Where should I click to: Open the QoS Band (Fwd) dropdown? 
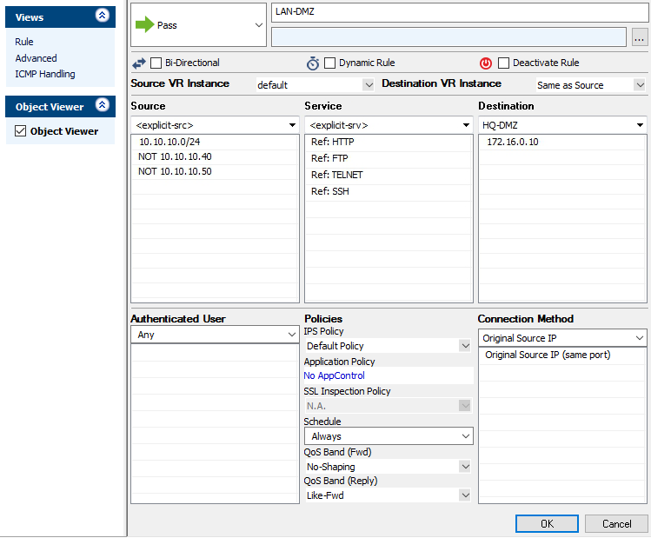pos(389,467)
